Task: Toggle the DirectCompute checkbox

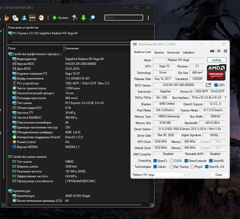Action: pyautogui.click(x=186, y=161)
